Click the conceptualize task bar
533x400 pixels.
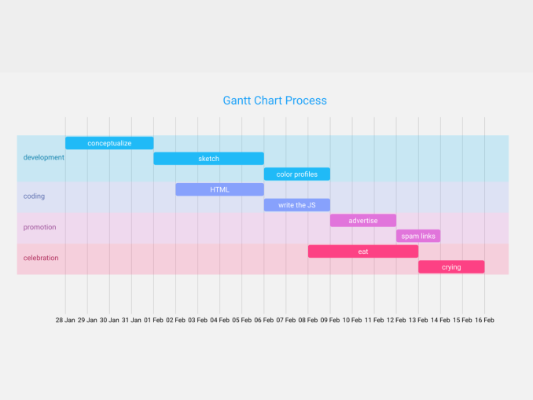[x=109, y=143]
